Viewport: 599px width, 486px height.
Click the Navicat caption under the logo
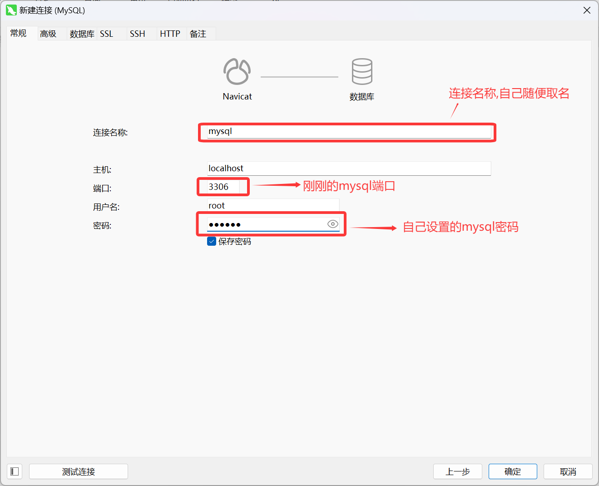(x=237, y=96)
